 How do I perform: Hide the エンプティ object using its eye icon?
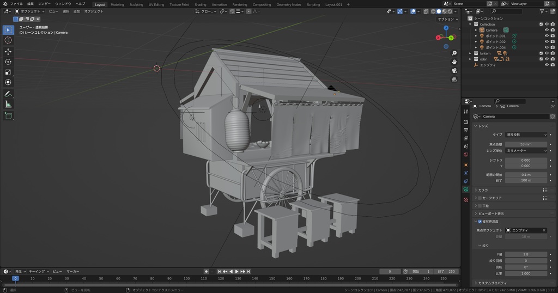pyautogui.click(x=547, y=65)
